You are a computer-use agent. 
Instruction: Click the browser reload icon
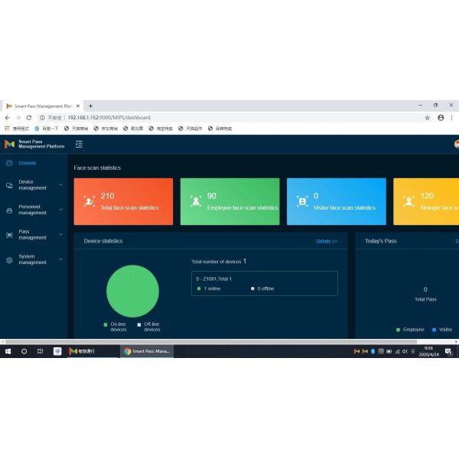(x=29, y=118)
